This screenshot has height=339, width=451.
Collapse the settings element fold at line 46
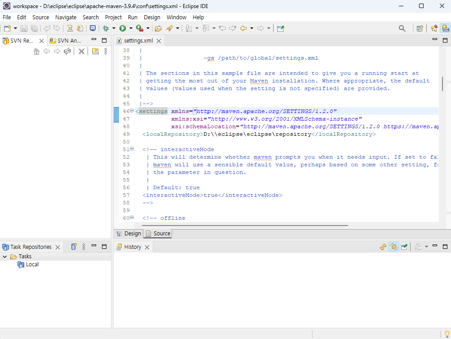click(x=132, y=111)
